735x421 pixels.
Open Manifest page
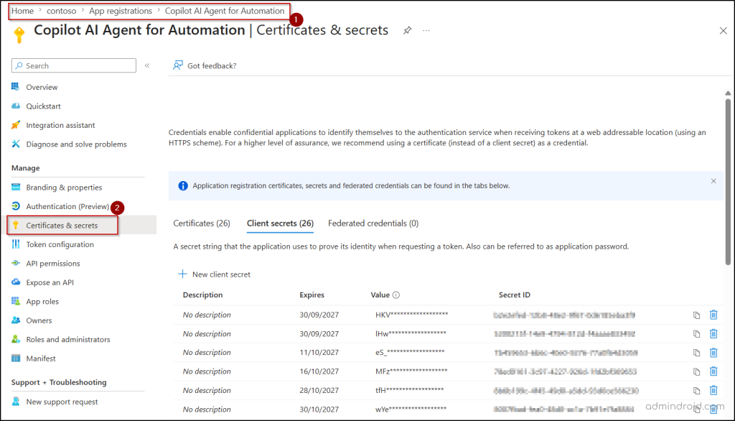click(x=41, y=358)
